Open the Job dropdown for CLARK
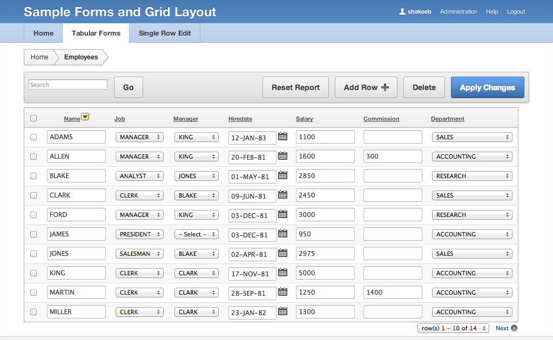The height and width of the screenshot is (340, 553). coord(139,195)
